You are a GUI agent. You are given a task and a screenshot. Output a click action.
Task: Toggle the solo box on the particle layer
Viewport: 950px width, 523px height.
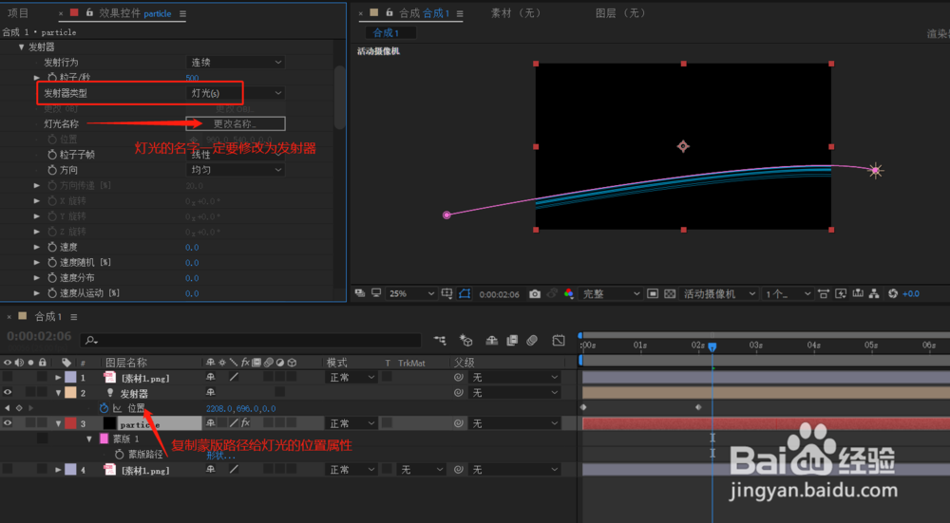point(30,423)
